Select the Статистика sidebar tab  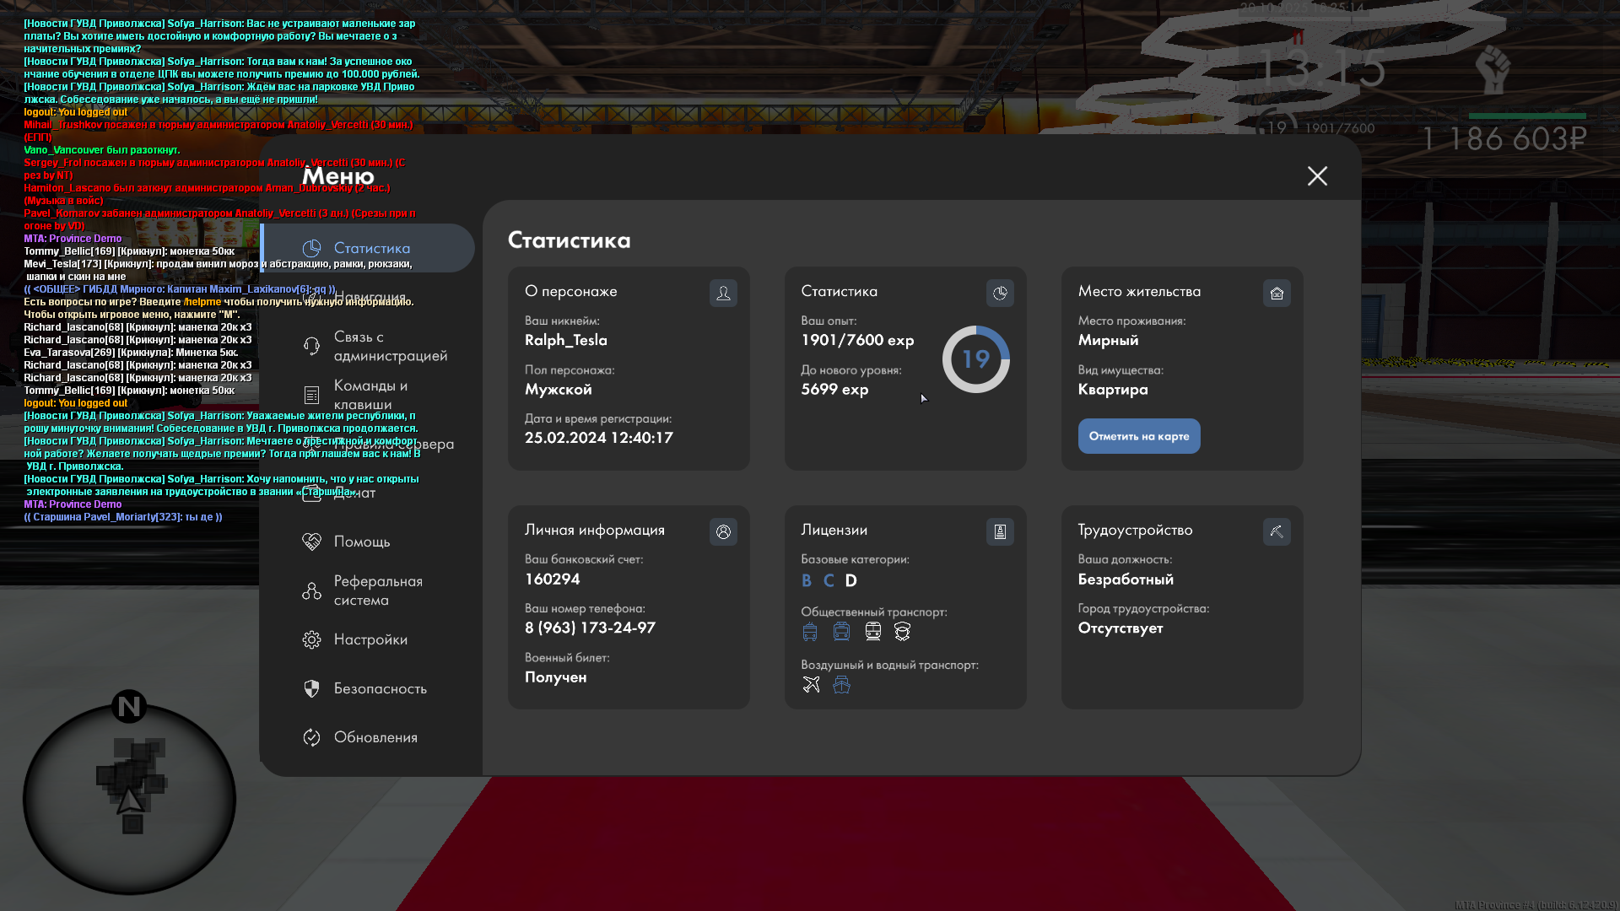pos(370,248)
